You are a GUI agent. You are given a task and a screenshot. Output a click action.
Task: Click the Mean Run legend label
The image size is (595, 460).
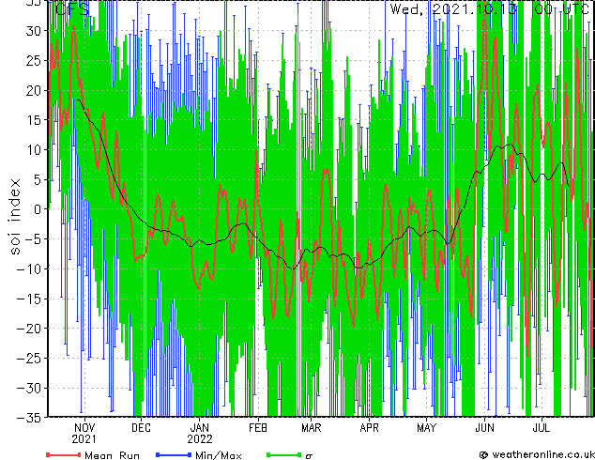click(x=112, y=455)
